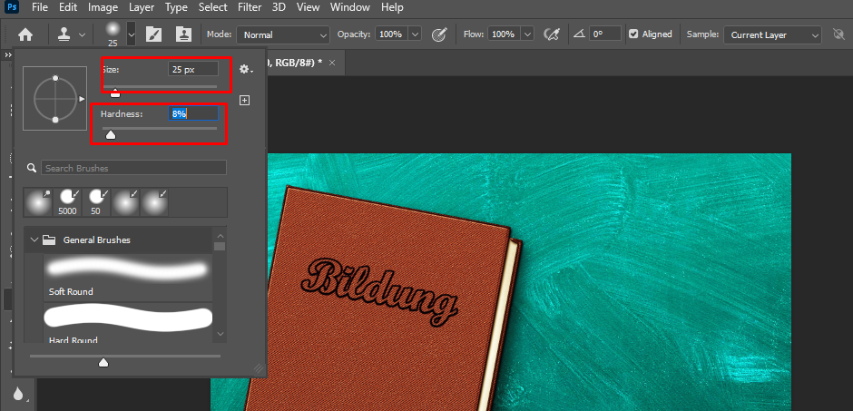Open the File menu

(x=40, y=7)
